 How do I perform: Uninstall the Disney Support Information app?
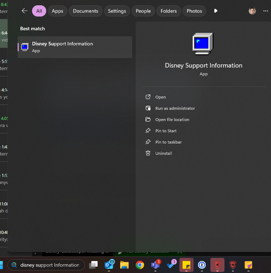(163, 153)
